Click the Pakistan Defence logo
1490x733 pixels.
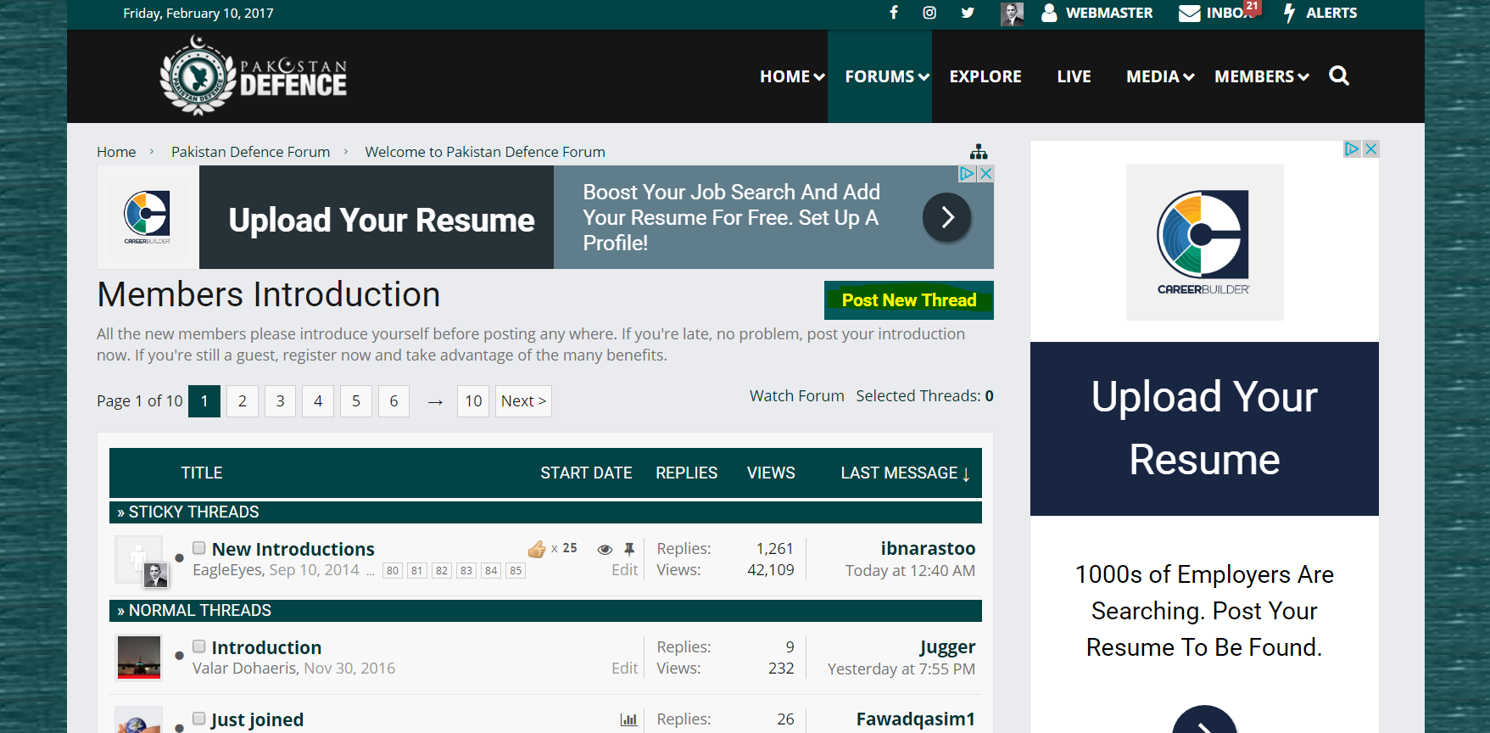254,76
